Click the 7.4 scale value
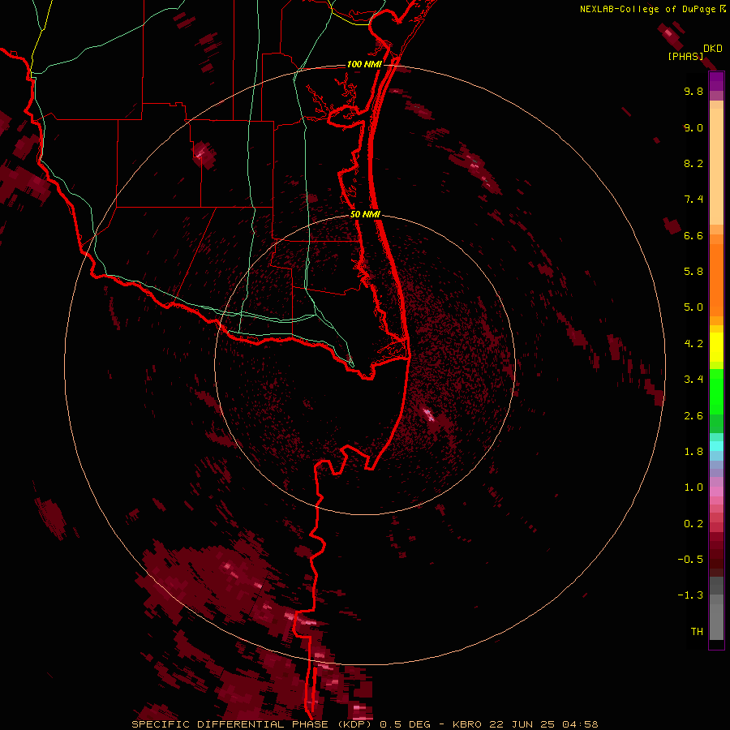The height and width of the screenshot is (730, 730). (693, 200)
